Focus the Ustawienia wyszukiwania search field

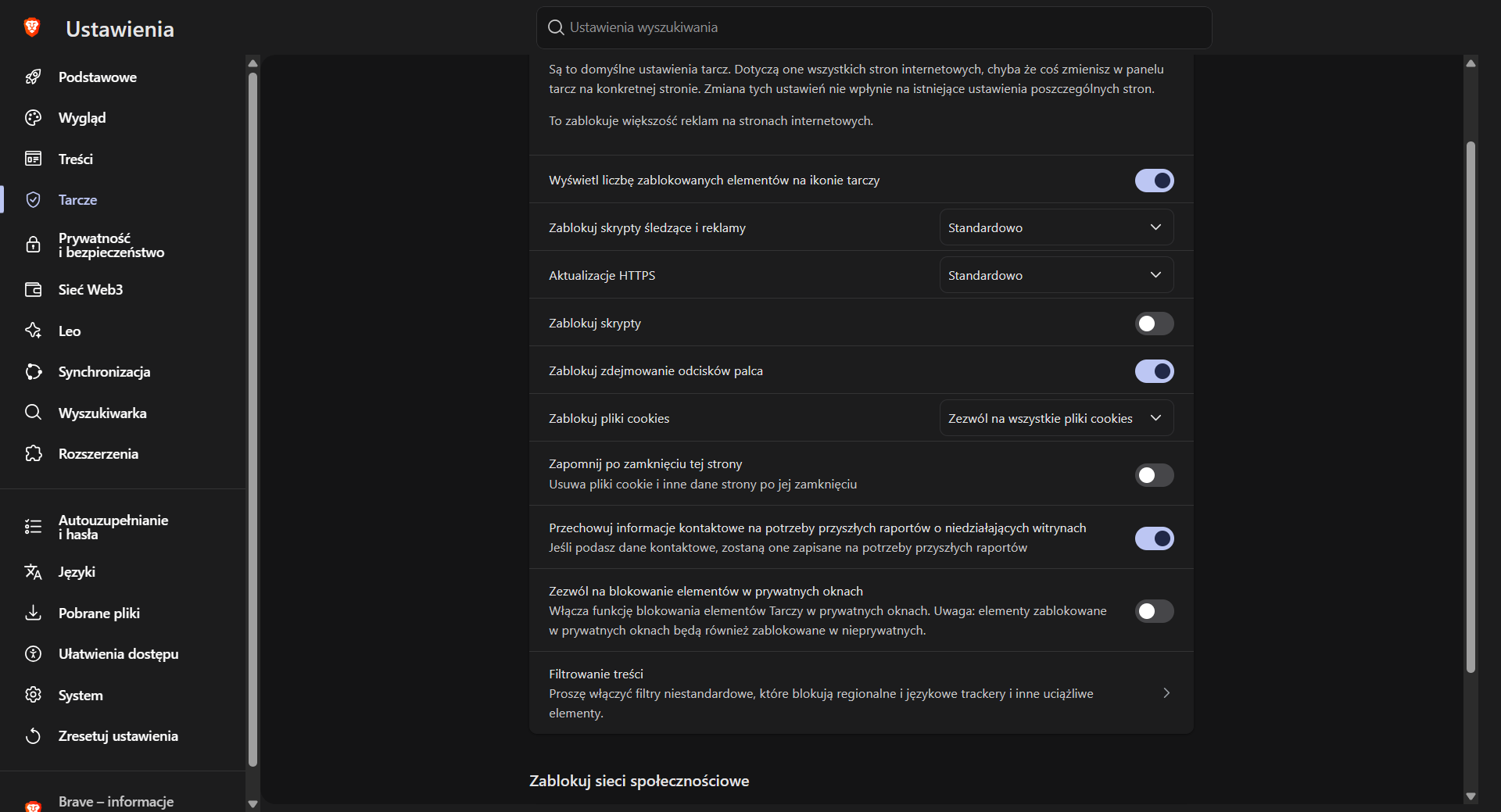[x=874, y=27]
